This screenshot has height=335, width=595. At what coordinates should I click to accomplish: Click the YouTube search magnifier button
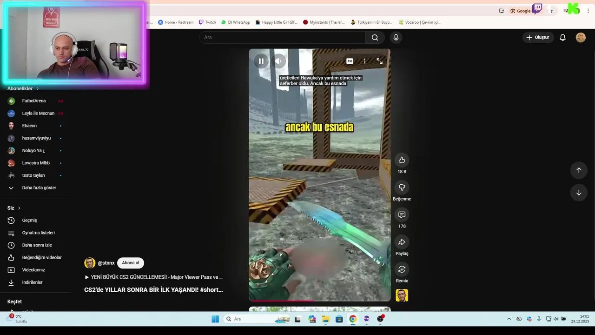click(375, 37)
